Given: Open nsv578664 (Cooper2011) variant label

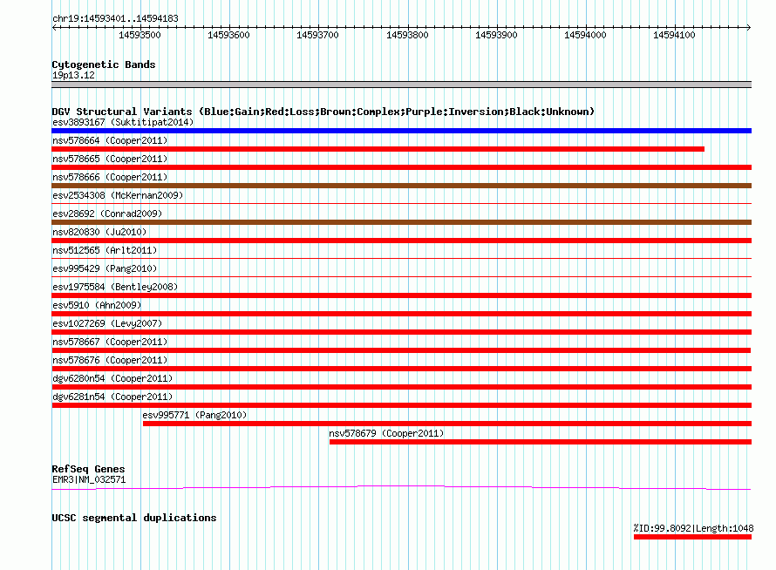Looking at the screenshot, I should [110, 140].
